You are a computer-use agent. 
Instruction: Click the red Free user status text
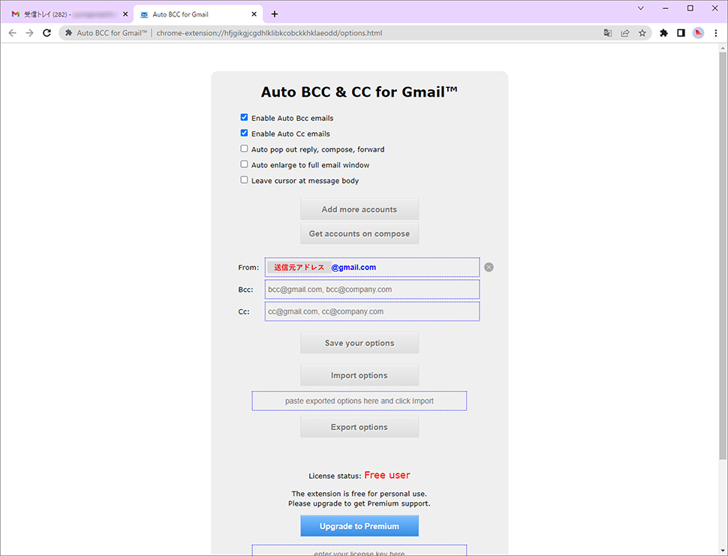(x=387, y=475)
